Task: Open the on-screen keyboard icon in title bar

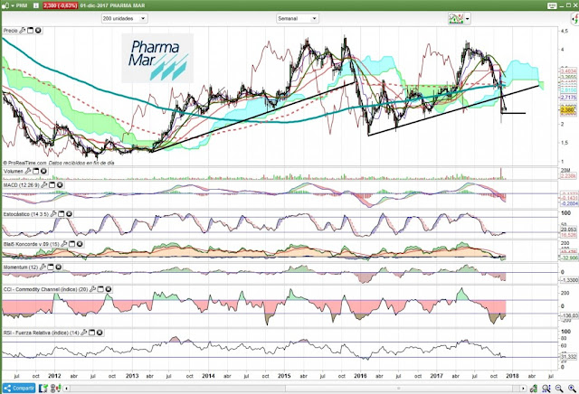Action: [x=552, y=5]
